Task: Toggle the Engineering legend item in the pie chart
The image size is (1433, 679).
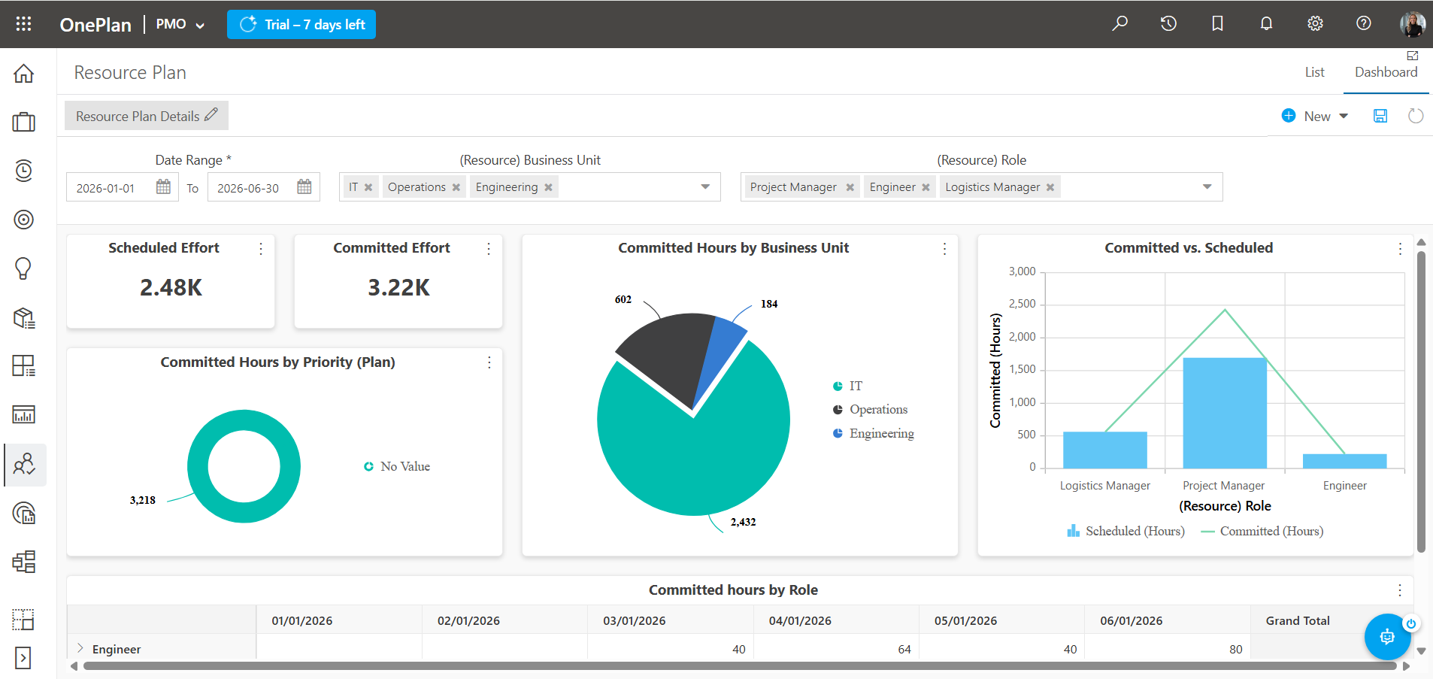Action: coord(874,433)
